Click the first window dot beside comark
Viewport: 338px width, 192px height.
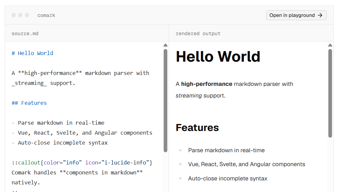[14, 15]
